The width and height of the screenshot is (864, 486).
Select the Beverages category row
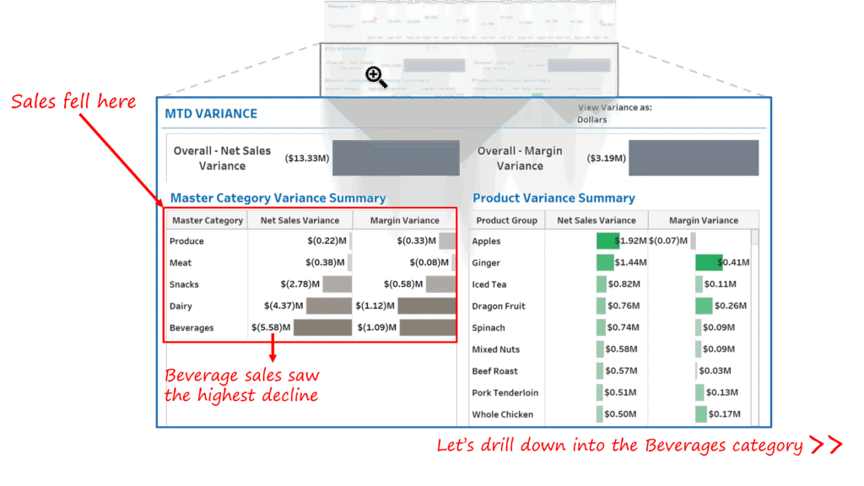311,327
